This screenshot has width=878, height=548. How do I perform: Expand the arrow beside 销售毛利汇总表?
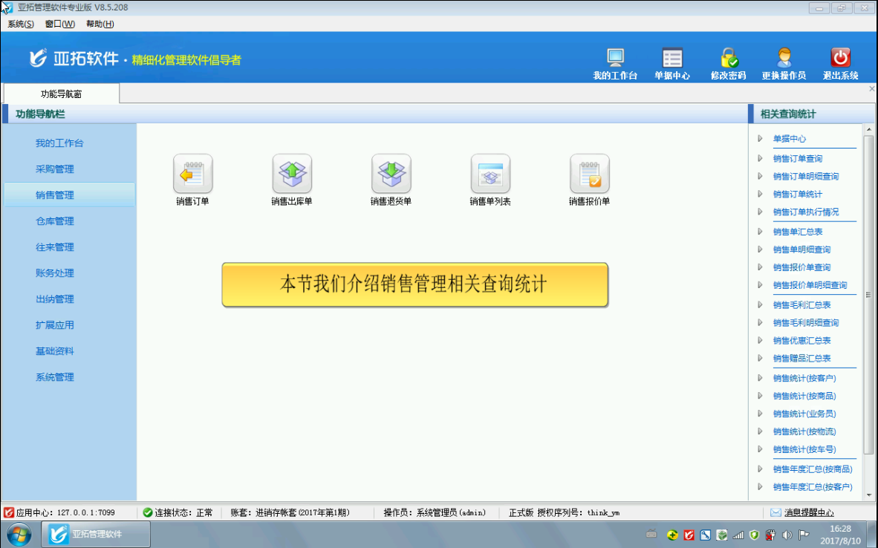pos(760,304)
